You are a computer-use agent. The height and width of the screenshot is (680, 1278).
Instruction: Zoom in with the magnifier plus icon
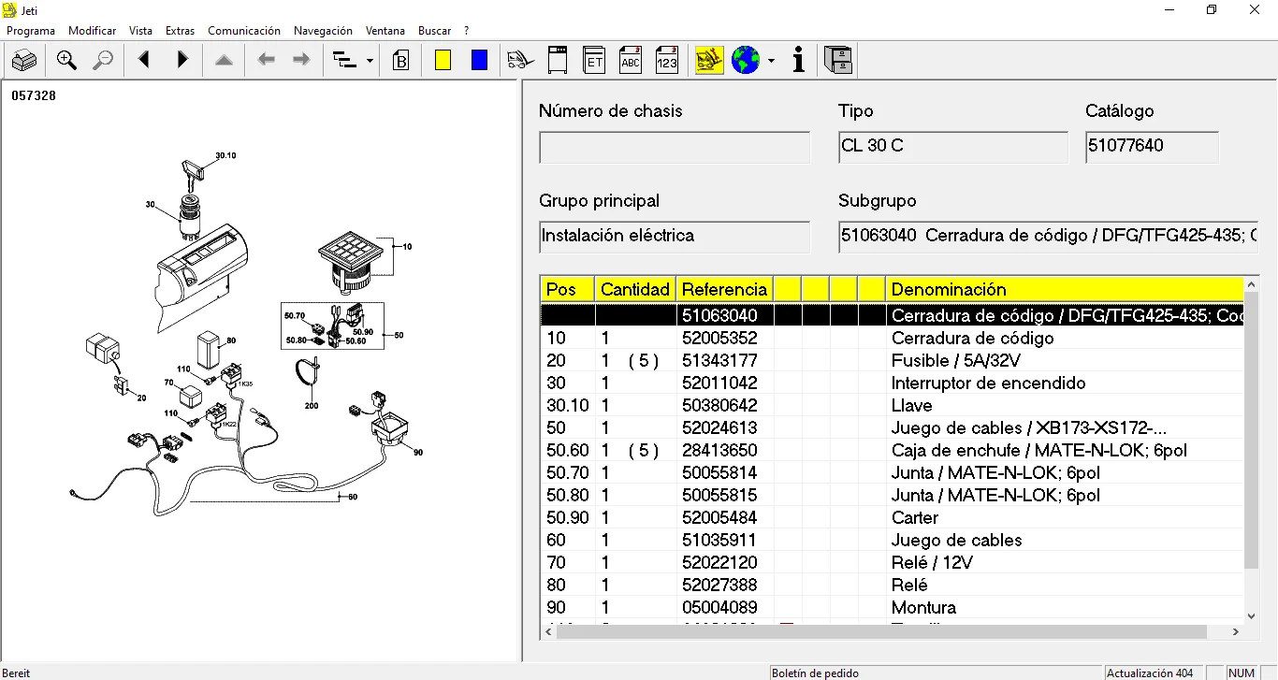(x=66, y=61)
